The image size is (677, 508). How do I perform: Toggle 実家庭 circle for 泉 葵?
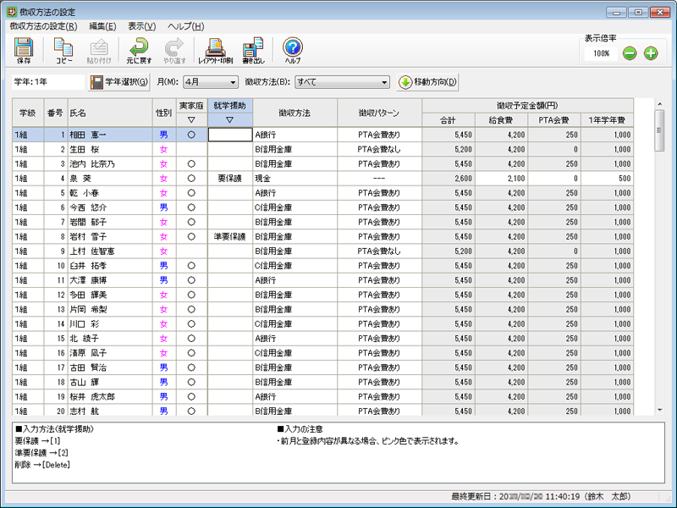click(x=192, y=179)
